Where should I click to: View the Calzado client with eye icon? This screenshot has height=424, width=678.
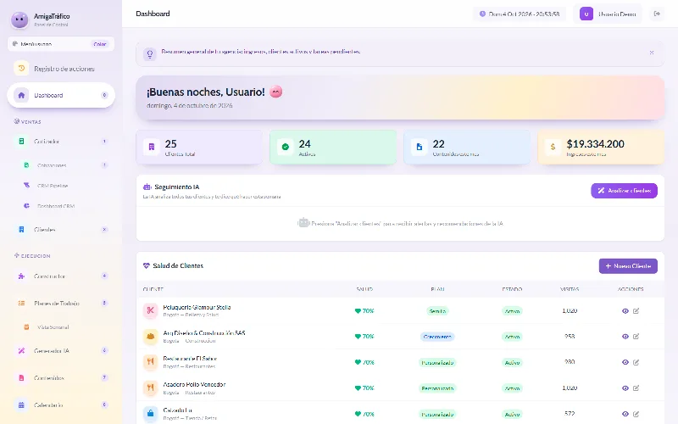[x=625, y=414]
